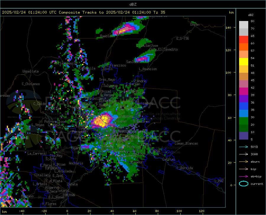Click the Encon label in upper right

coord(195,25)
